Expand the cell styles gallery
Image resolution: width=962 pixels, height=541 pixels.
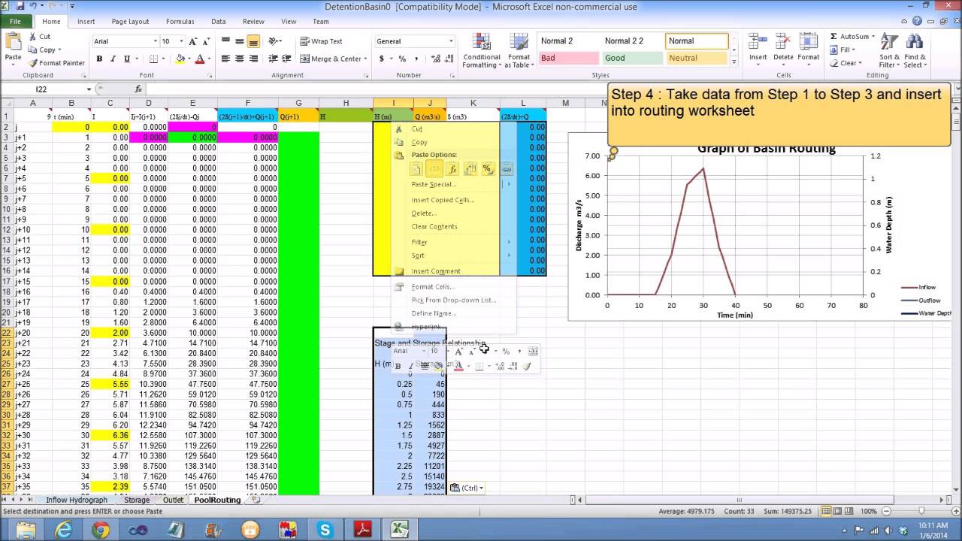[734, 63]
